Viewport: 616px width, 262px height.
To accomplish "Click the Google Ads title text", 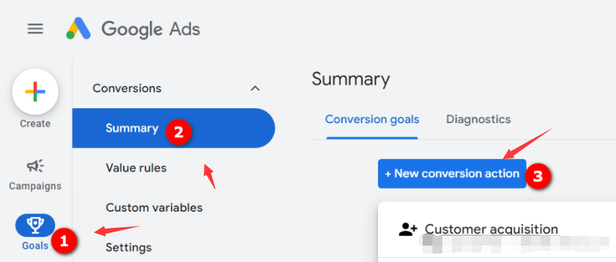I will 151,29.
